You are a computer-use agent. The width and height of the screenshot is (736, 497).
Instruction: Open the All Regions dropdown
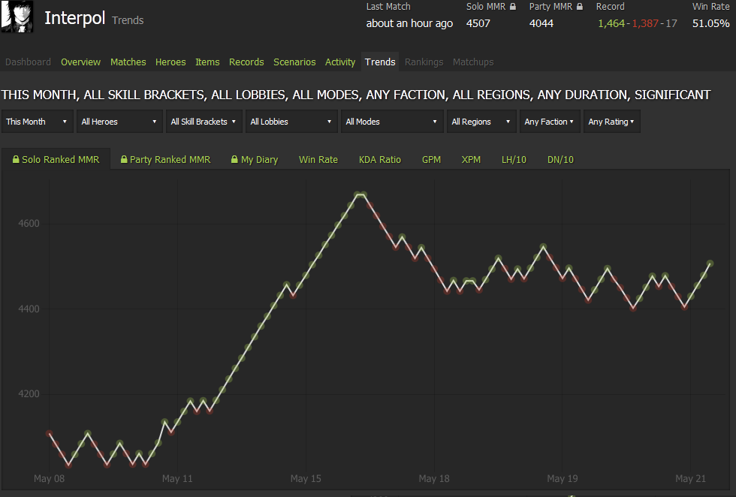481,122
